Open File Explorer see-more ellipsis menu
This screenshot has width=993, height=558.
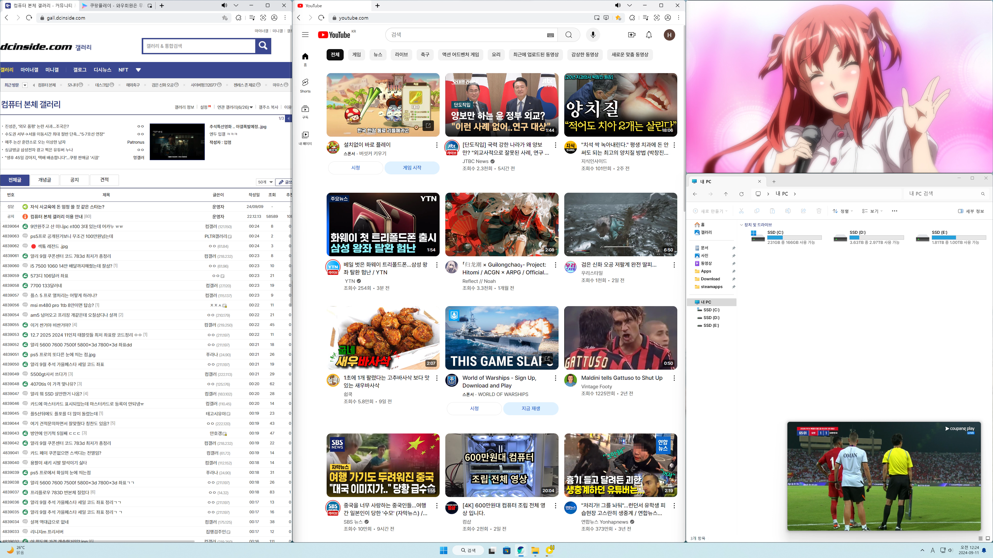point(894,211)
